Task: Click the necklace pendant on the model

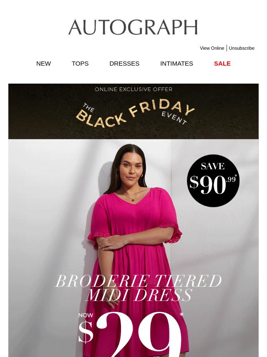Action: (133, 200)
